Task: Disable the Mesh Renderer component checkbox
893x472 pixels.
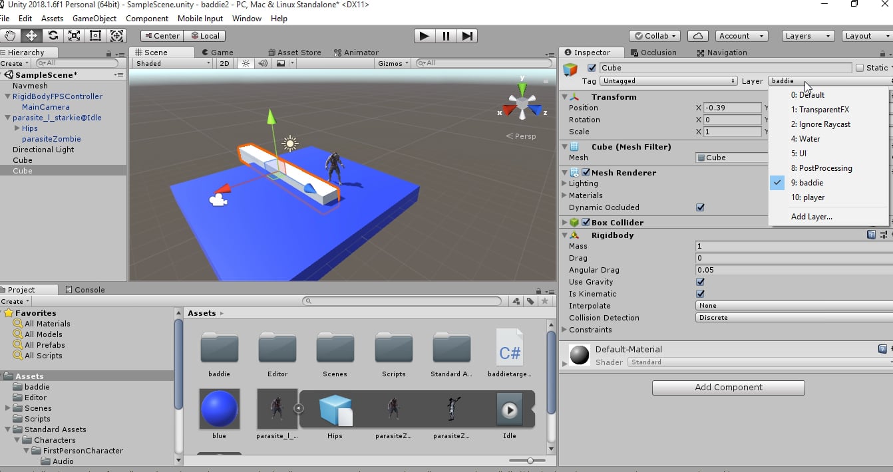Action: (586, 172)
